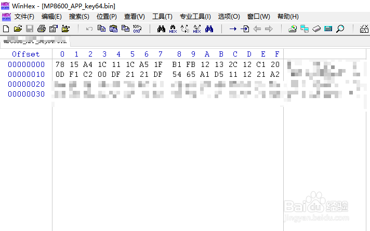Click the copy-into-new-file icon beside paste

click(125, 29)
